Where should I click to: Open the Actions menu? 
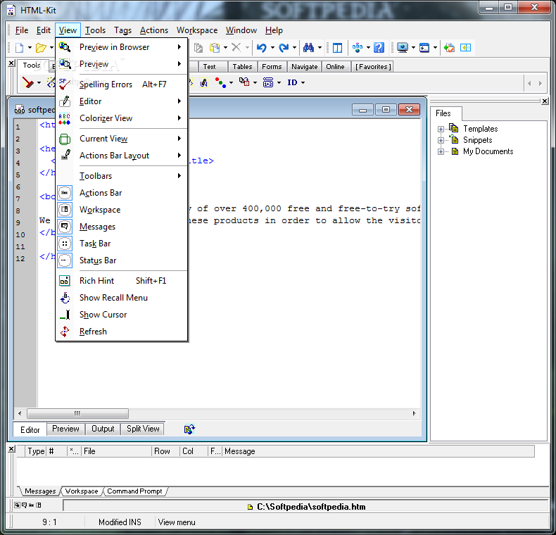click(154, 30)
